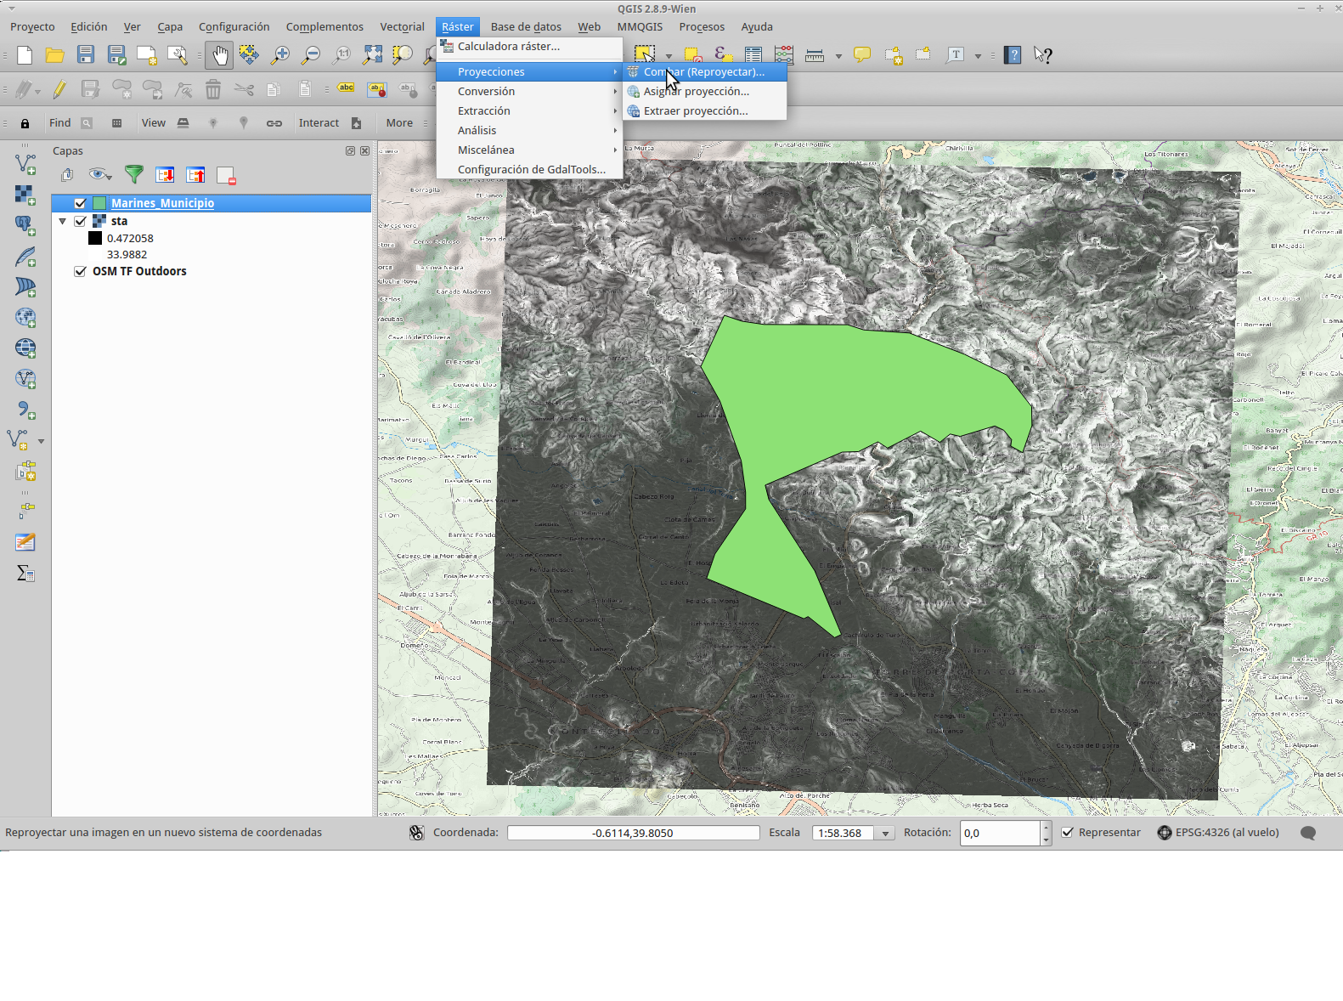Image resolution: width=1343 pixels, height=1001 pixels.
Task: Click the EPSG:4326 CRS status button
Action: [x=1218, y=833]
